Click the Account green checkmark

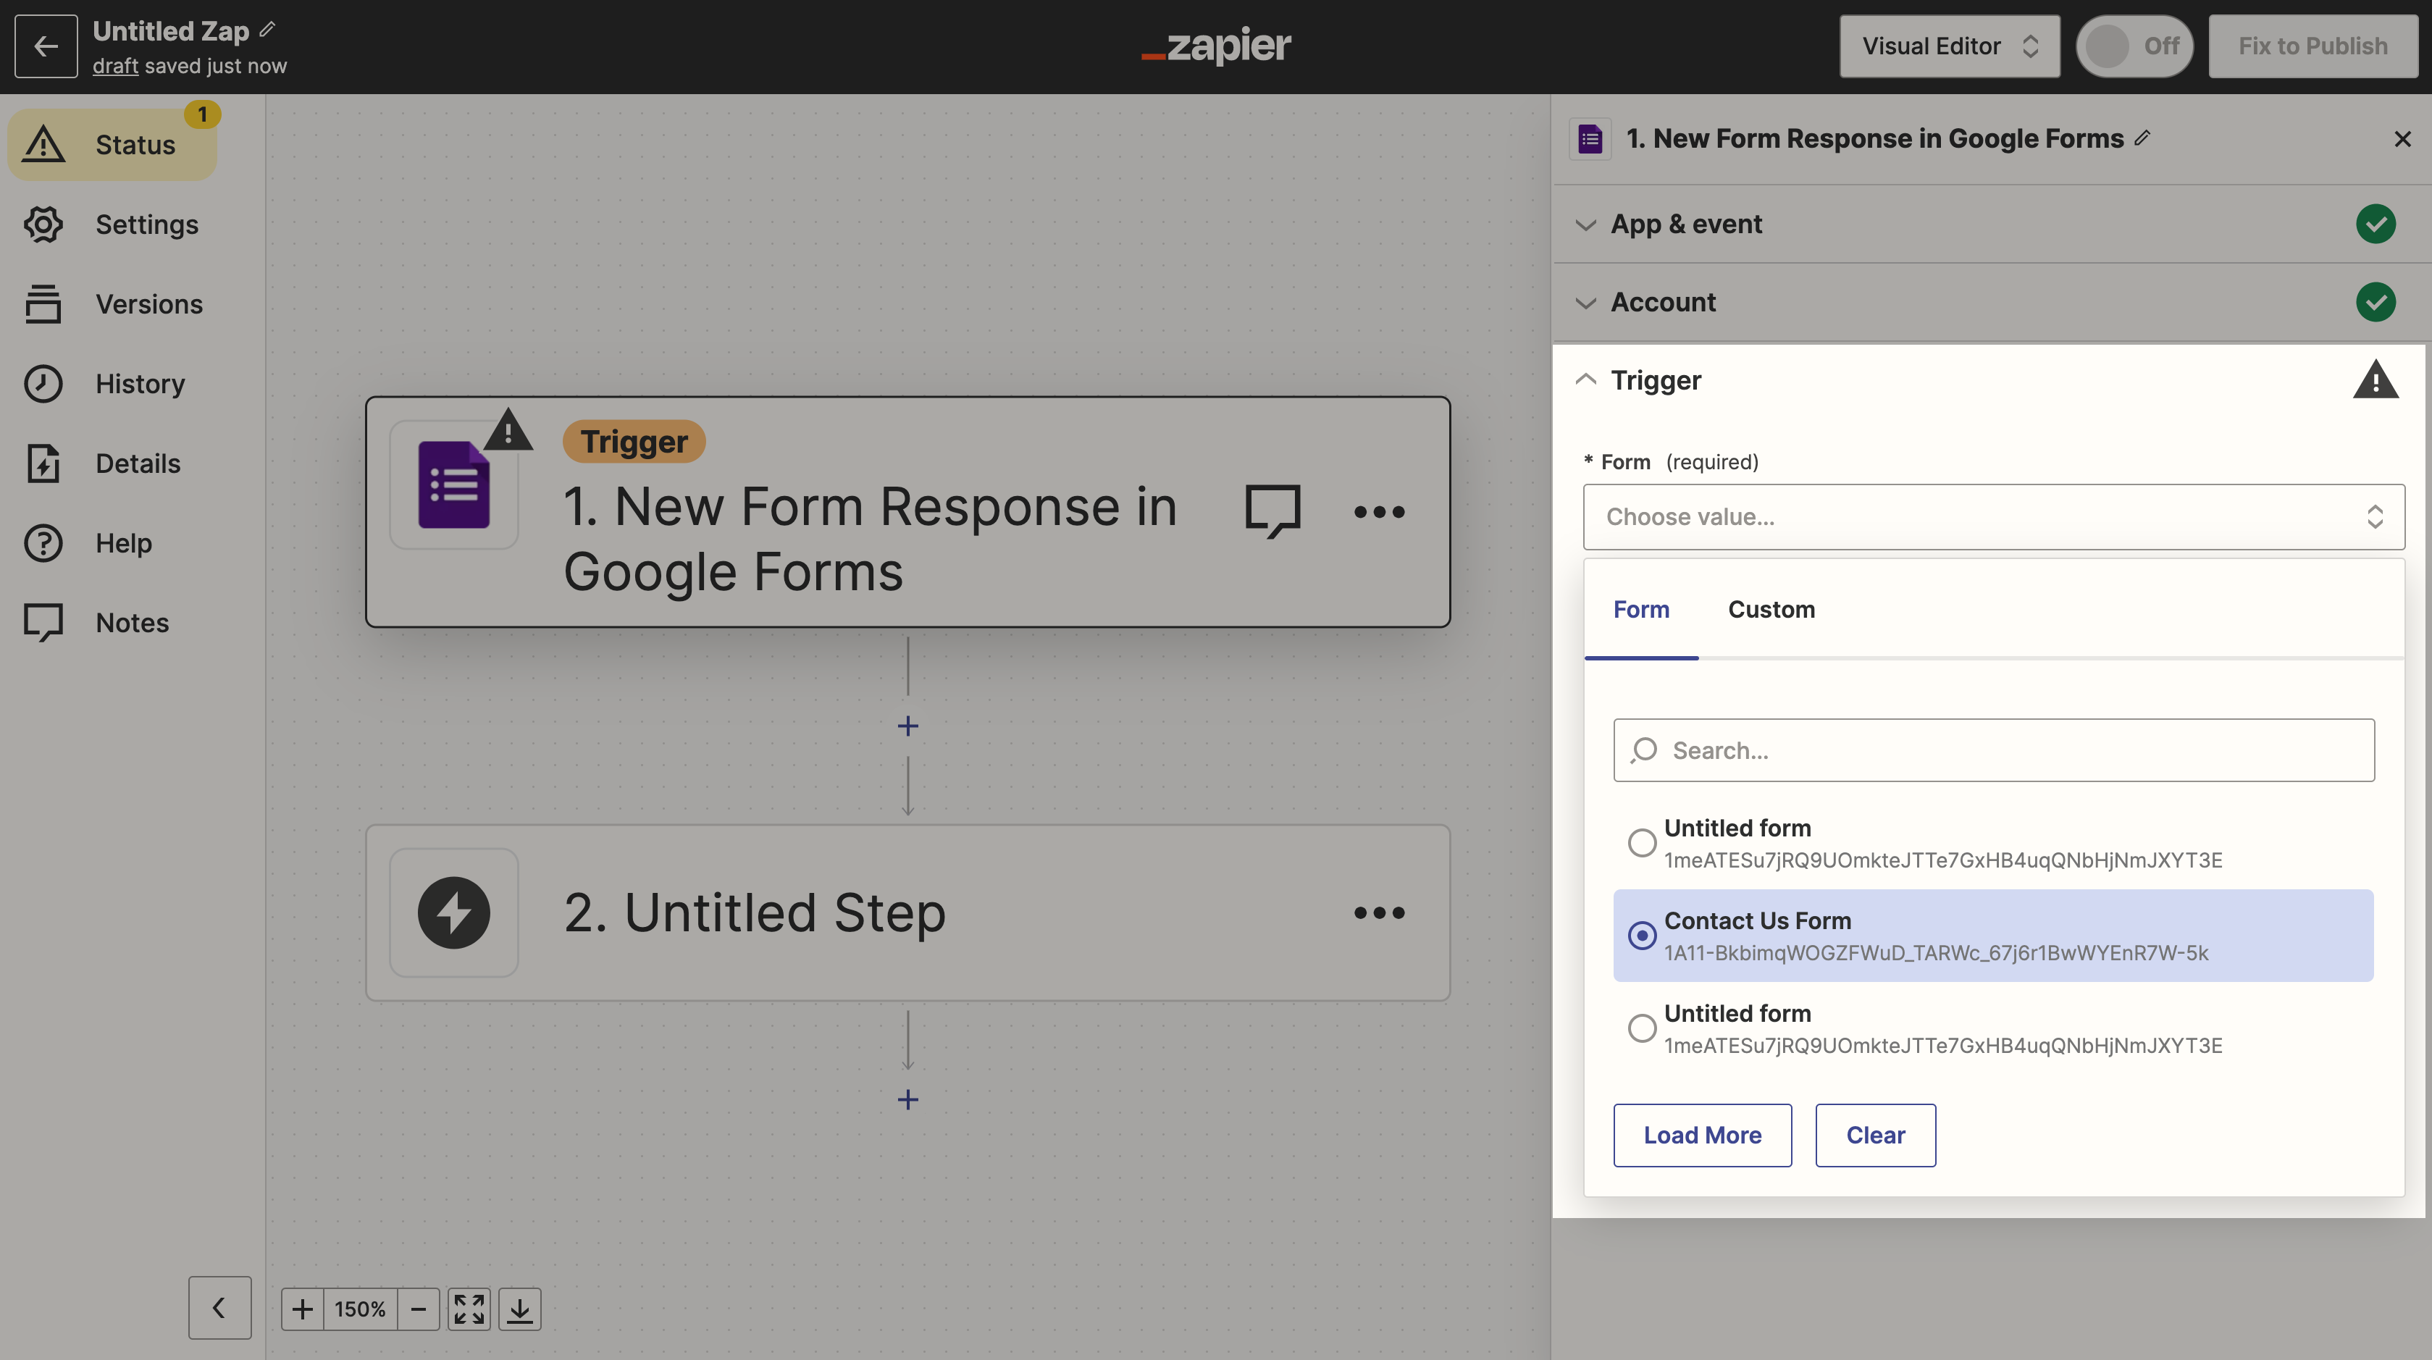tap(2376, 302)
